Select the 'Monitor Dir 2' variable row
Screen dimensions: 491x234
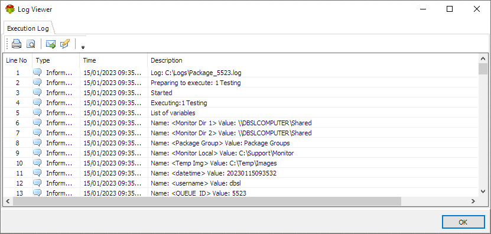tap(241, 133)
